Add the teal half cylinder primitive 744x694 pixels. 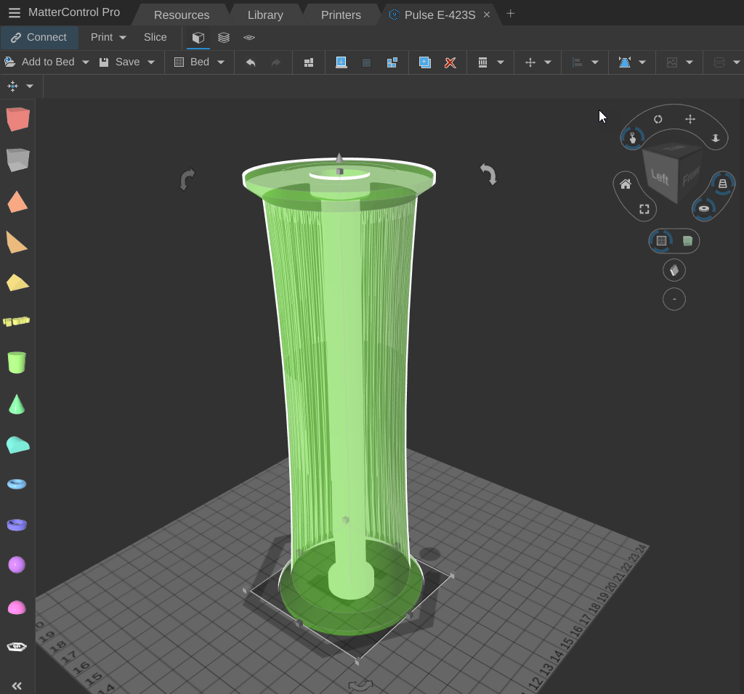17,445
